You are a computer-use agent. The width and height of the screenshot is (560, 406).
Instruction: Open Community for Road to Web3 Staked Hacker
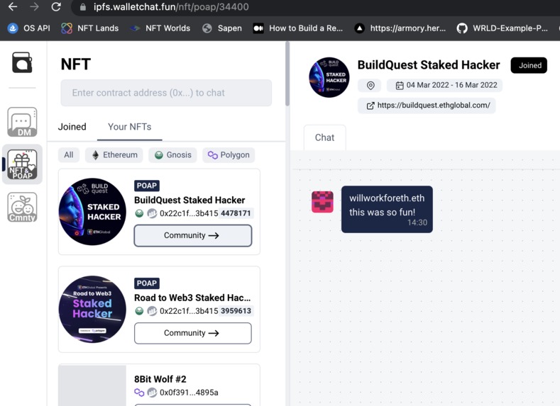[x=193, y=333]
